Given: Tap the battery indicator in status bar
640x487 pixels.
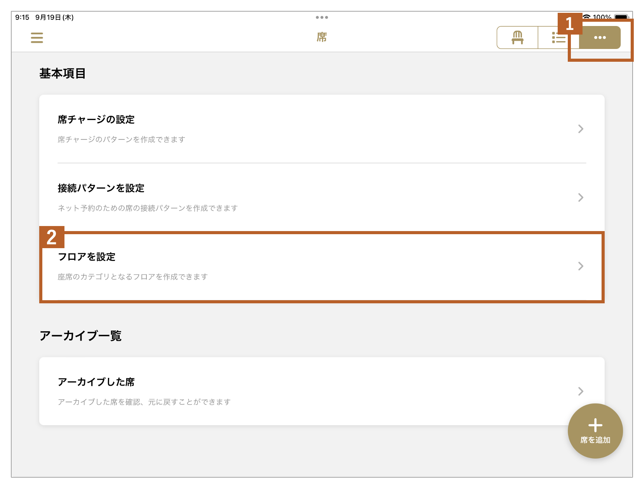Looking at the screenshot, I should point(621,17).
